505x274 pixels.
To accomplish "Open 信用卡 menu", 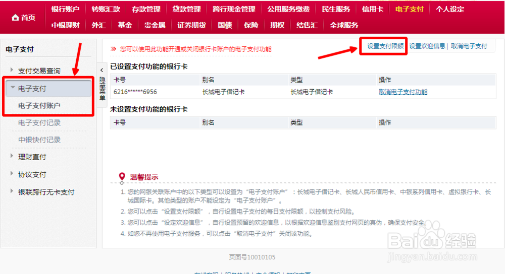I will [x=372, y=9].
